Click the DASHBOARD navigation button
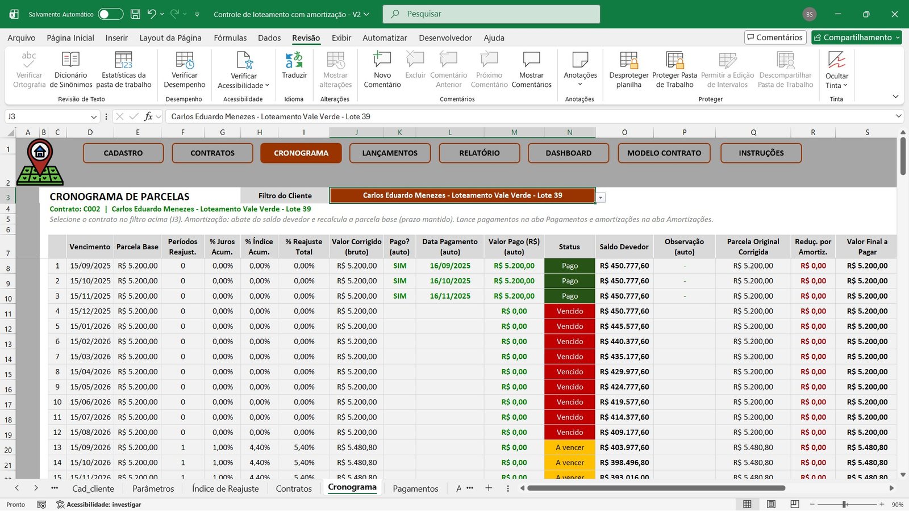909x511 pixels. [569, 153]
